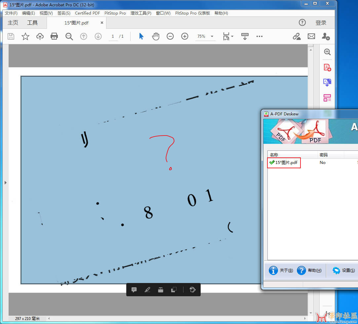The height and width of the screenshot is (324, 358).
Task: Click the Print icon in toolbar
Action: point(54,36)
